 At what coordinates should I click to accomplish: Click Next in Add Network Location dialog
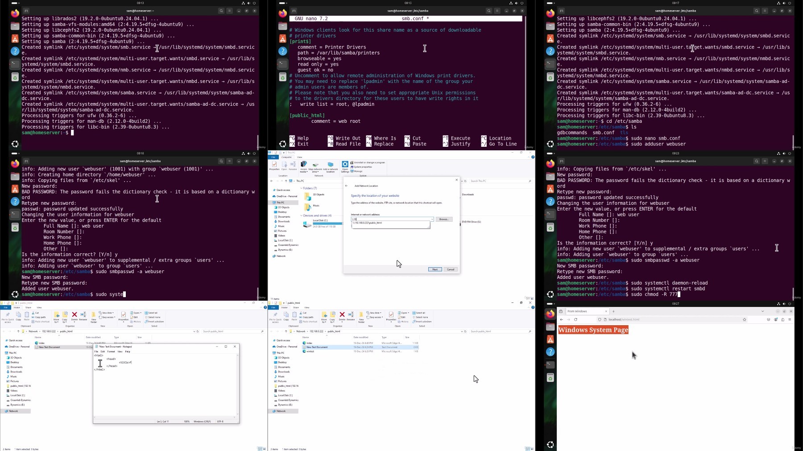tap(435, 269)
